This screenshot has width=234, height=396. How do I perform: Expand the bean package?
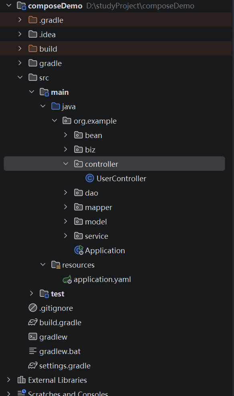click(x=66, y=135)
